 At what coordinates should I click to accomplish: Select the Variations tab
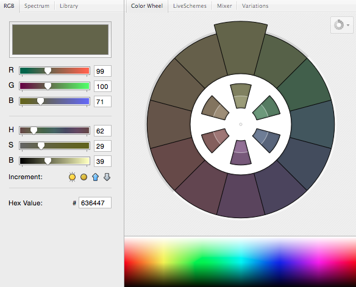[x=255, y=6]
